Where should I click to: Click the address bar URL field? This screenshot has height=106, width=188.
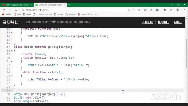click(74, 10)
